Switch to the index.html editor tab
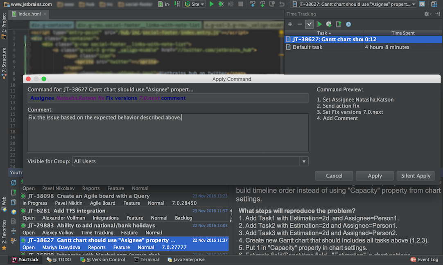The height and width of the screenshot is (265, 443). tap(29, 14)
